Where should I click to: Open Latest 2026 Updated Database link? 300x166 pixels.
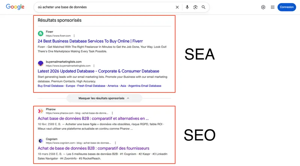pyautogui.click(x=98, y=71)
